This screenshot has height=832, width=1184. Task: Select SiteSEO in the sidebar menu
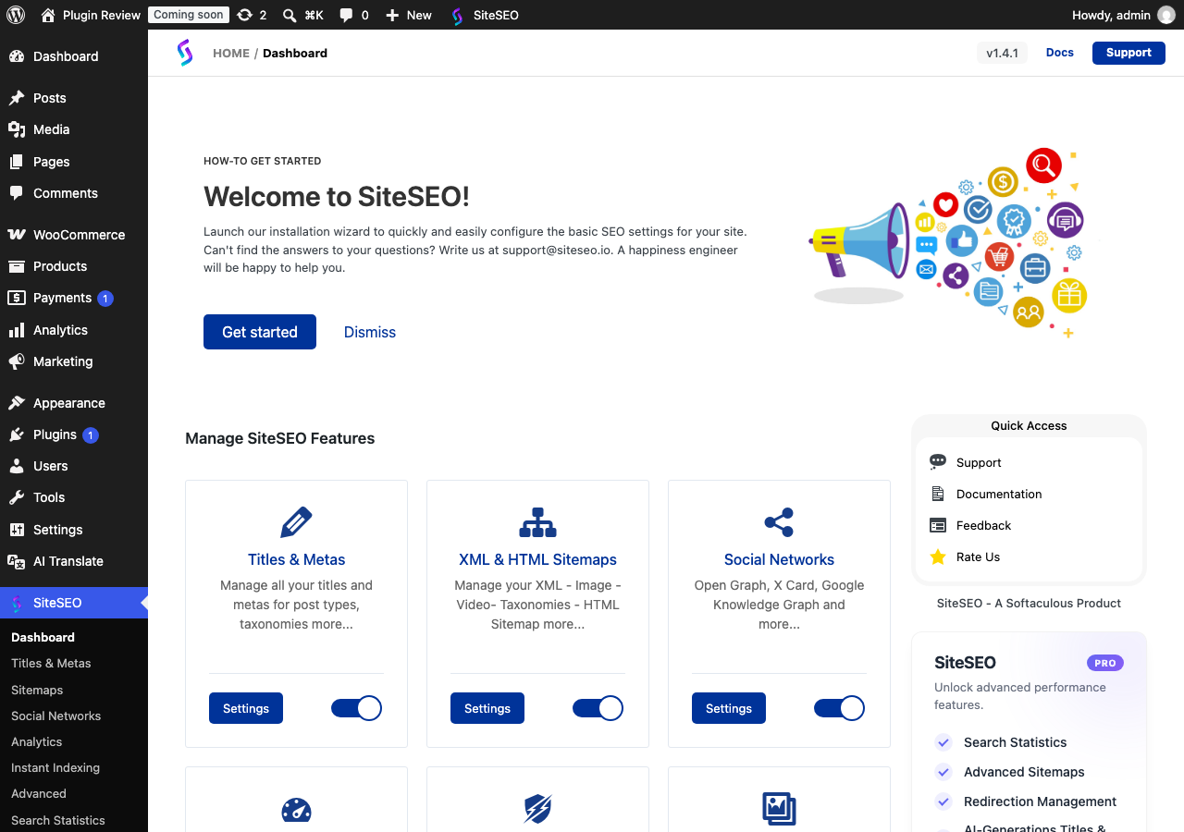pos(74,603)
